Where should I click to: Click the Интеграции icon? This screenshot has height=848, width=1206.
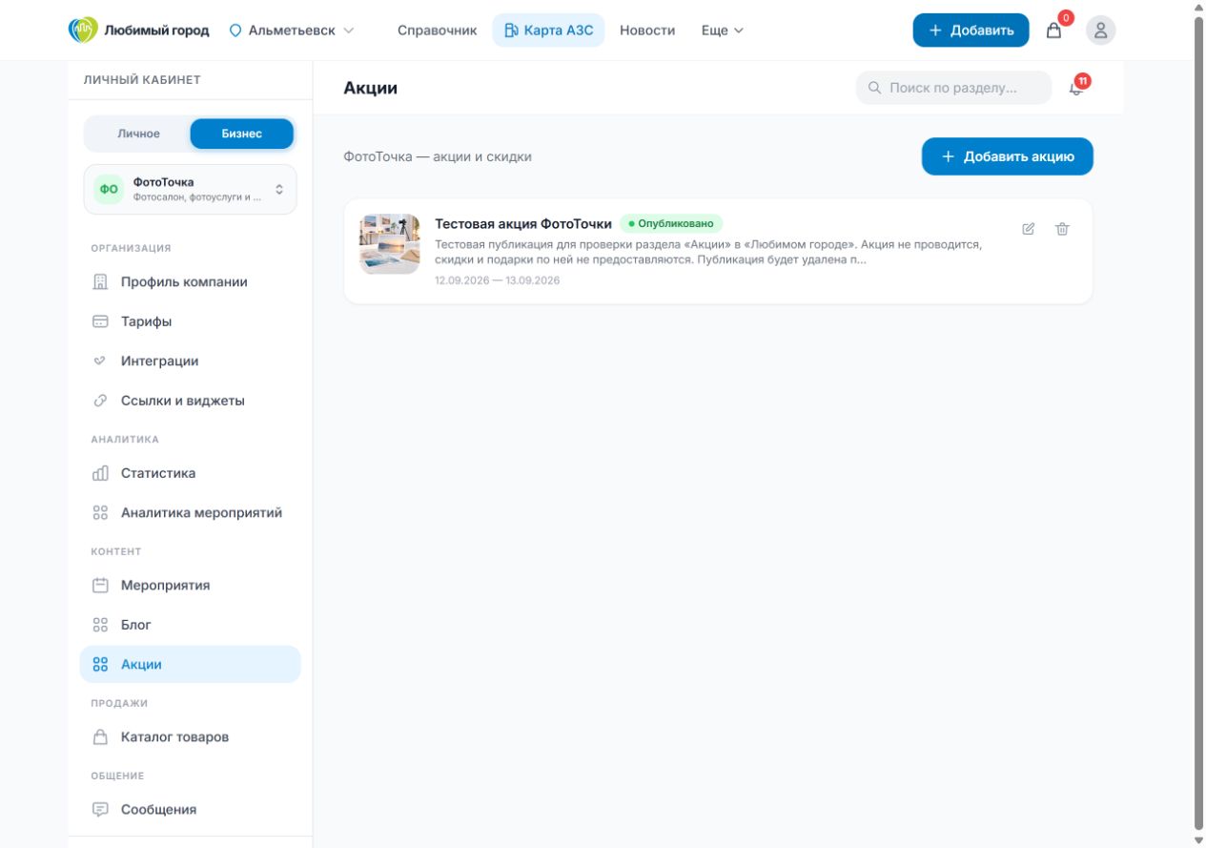100,362
